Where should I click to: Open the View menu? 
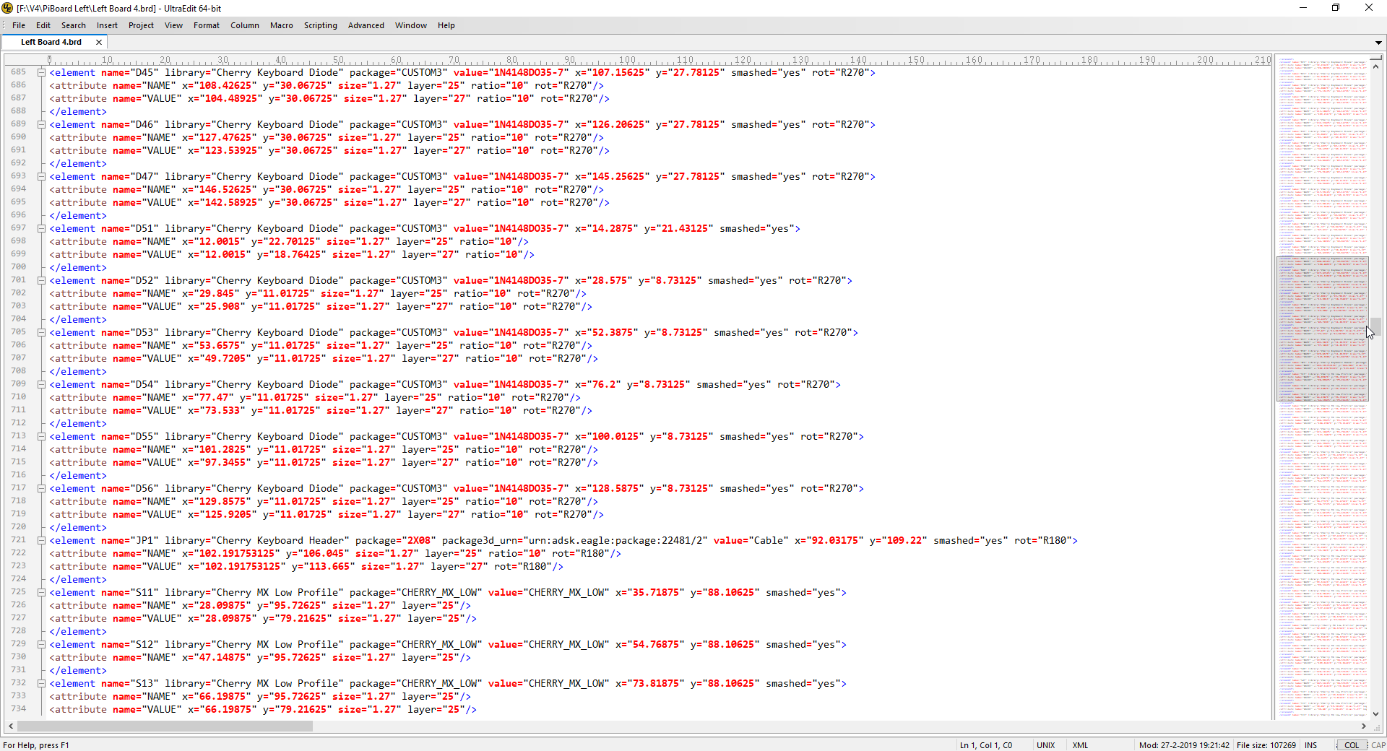173,25
